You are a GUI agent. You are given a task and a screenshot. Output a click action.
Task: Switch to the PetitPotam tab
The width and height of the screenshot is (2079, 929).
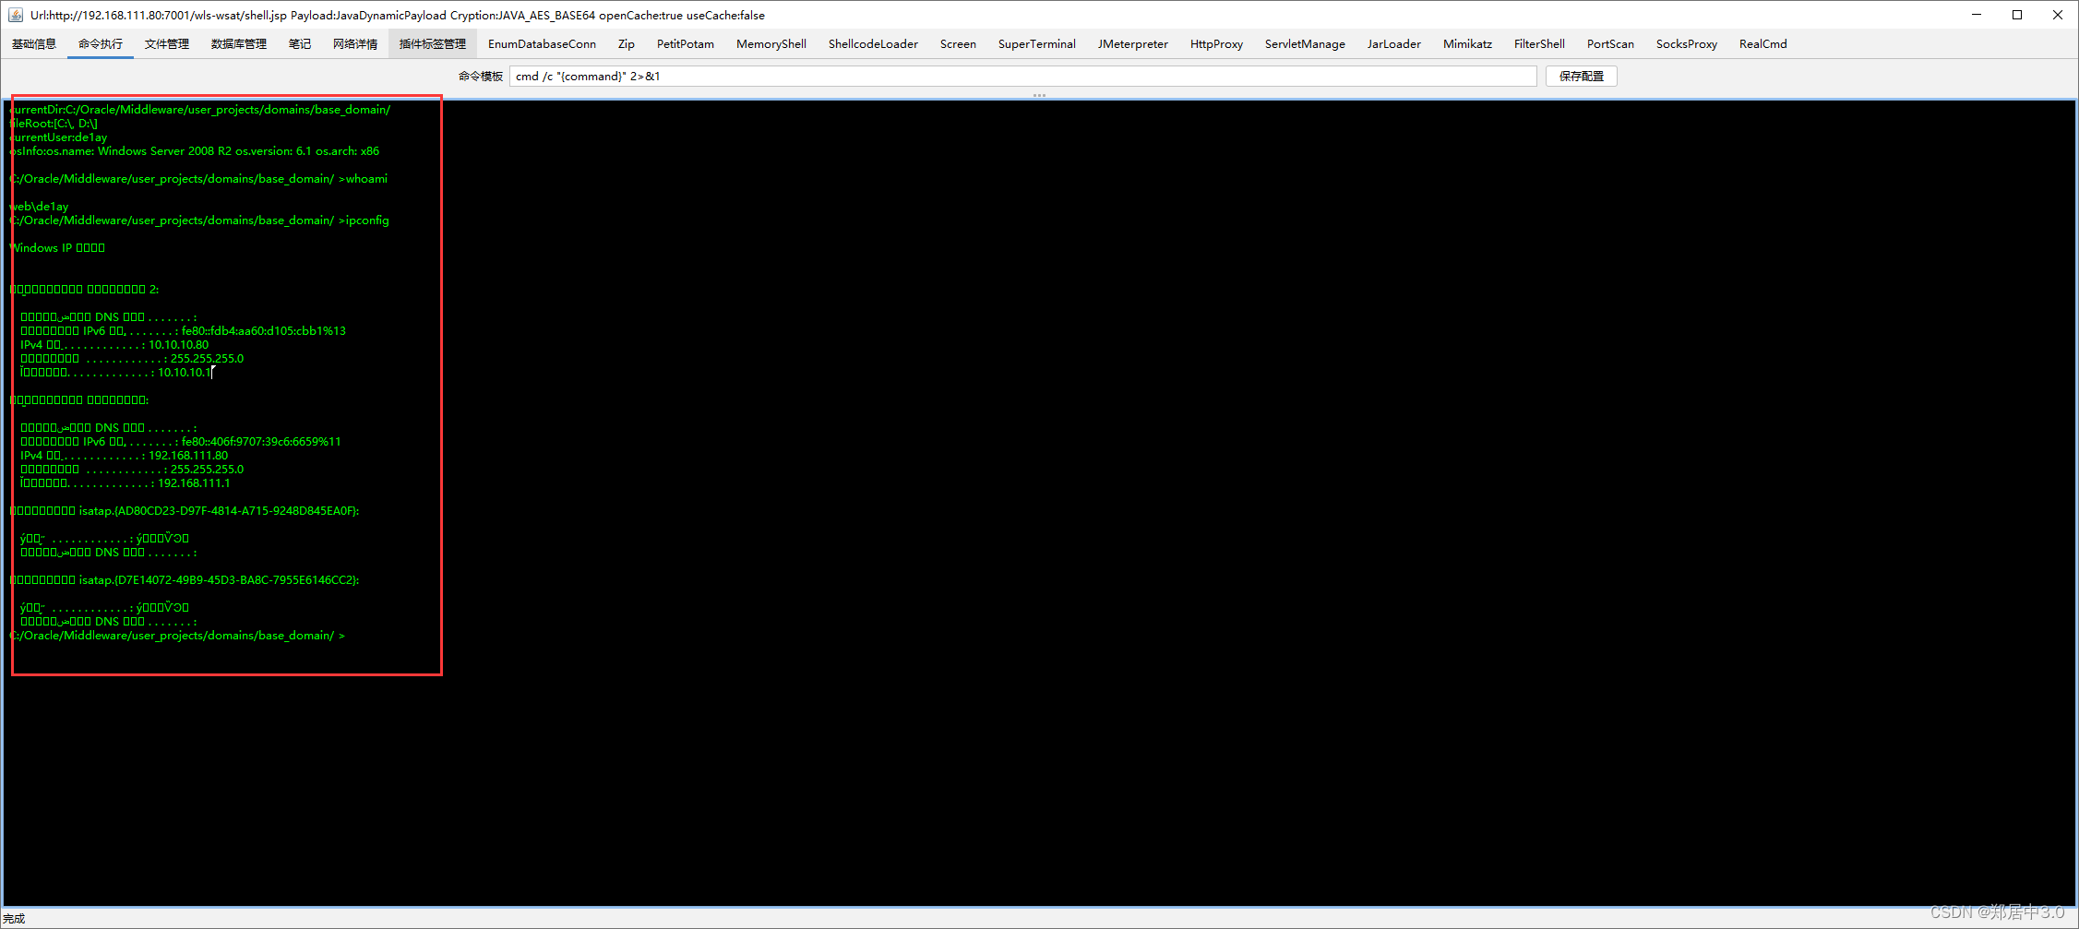(686, 44)
